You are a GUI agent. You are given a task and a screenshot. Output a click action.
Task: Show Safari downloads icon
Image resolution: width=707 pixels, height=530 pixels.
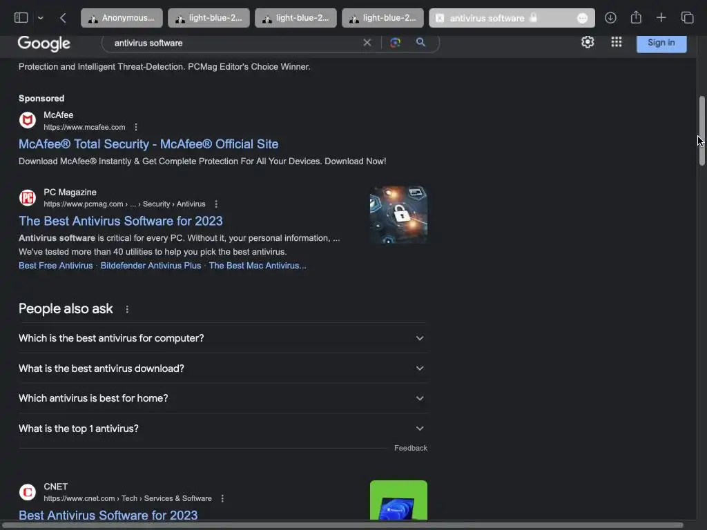[610, 17]
